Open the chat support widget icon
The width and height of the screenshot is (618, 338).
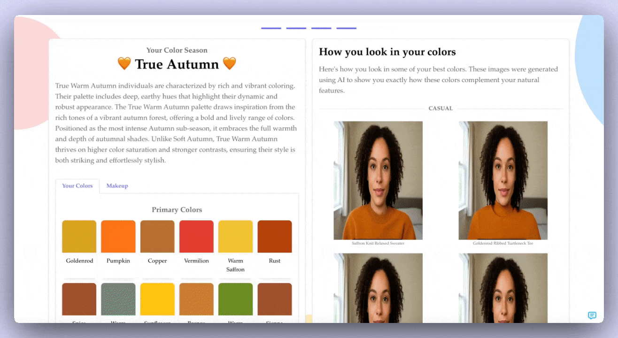(592, 315)
